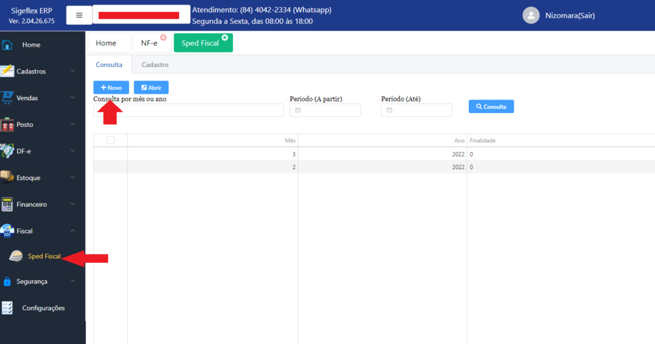Open the Periodo (A partir) date field
Image resolution: width=655 pixels, height=344 pixels.
325,110
